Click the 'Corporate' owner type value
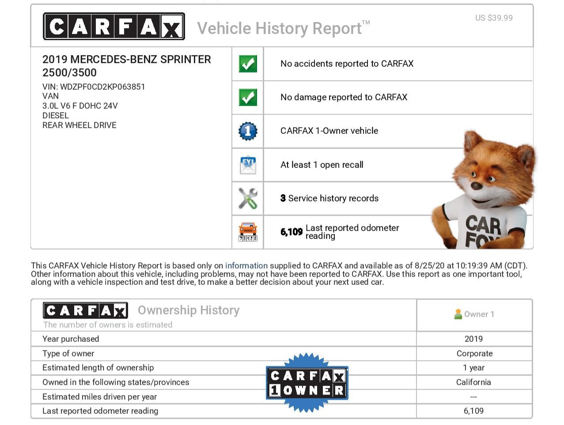 tap(475, 353)
